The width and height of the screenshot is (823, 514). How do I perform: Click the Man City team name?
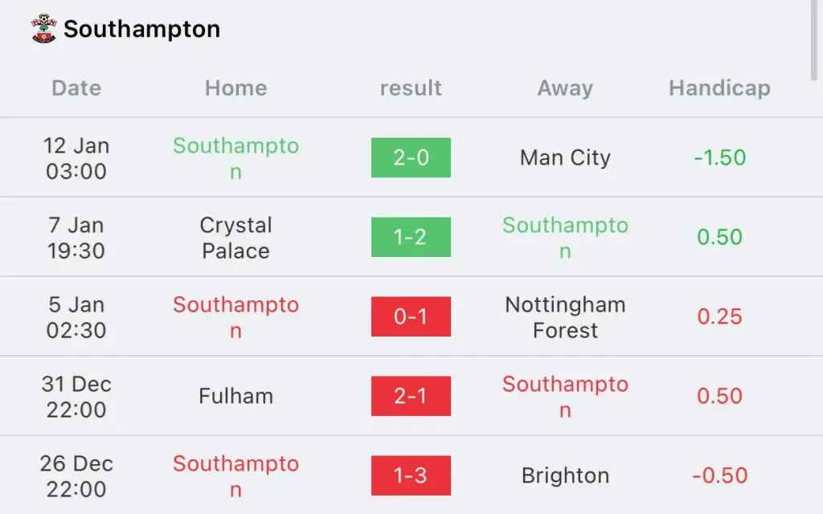565,157
